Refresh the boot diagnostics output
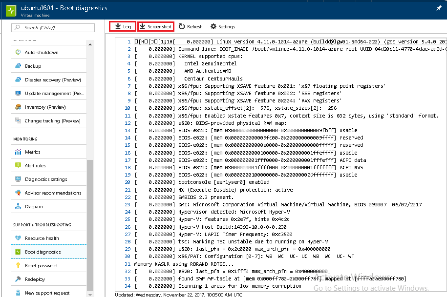Screen dimensions: 447x297 (191, 26)
